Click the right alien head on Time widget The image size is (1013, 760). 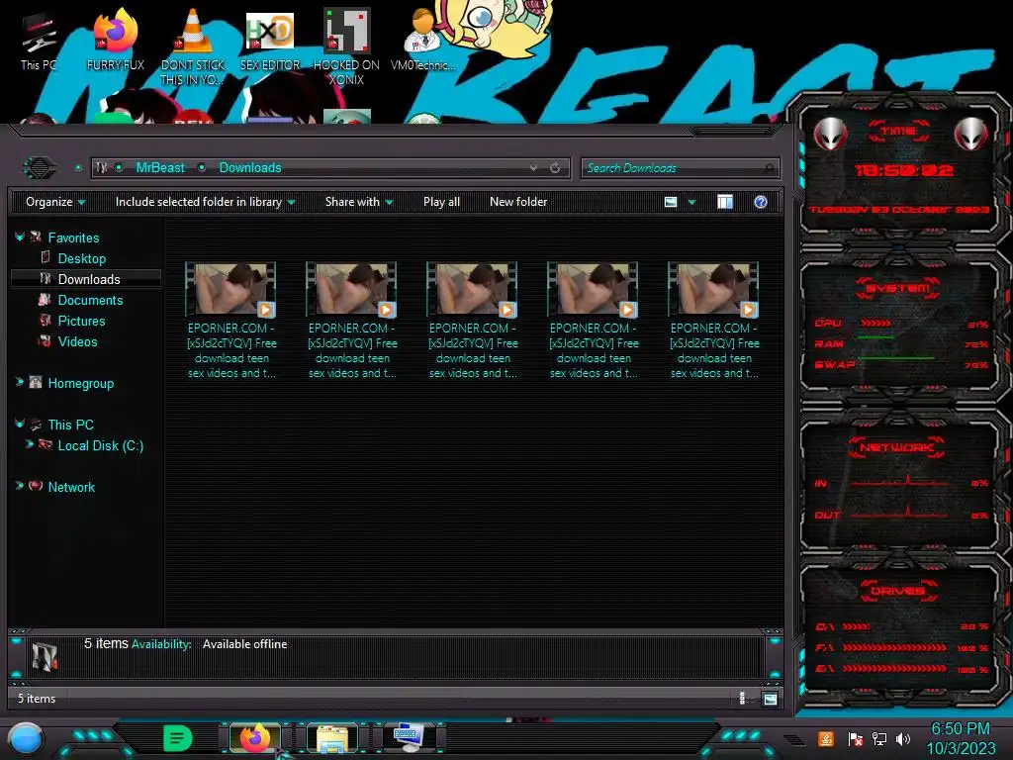coord(971,134)
